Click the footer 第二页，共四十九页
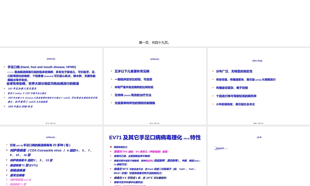 click(51, 123)
